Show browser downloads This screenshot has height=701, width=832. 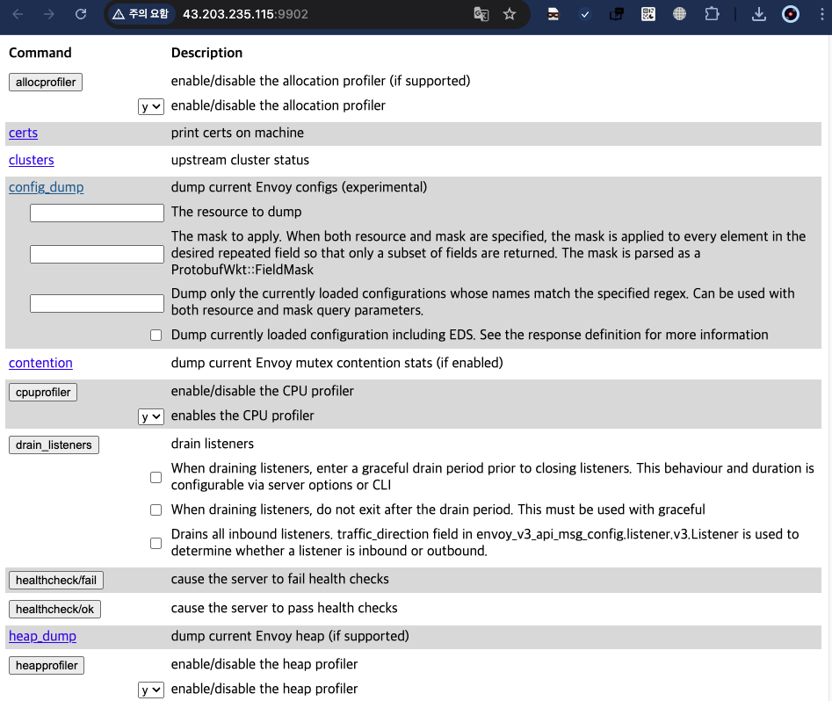coord(759,14)
